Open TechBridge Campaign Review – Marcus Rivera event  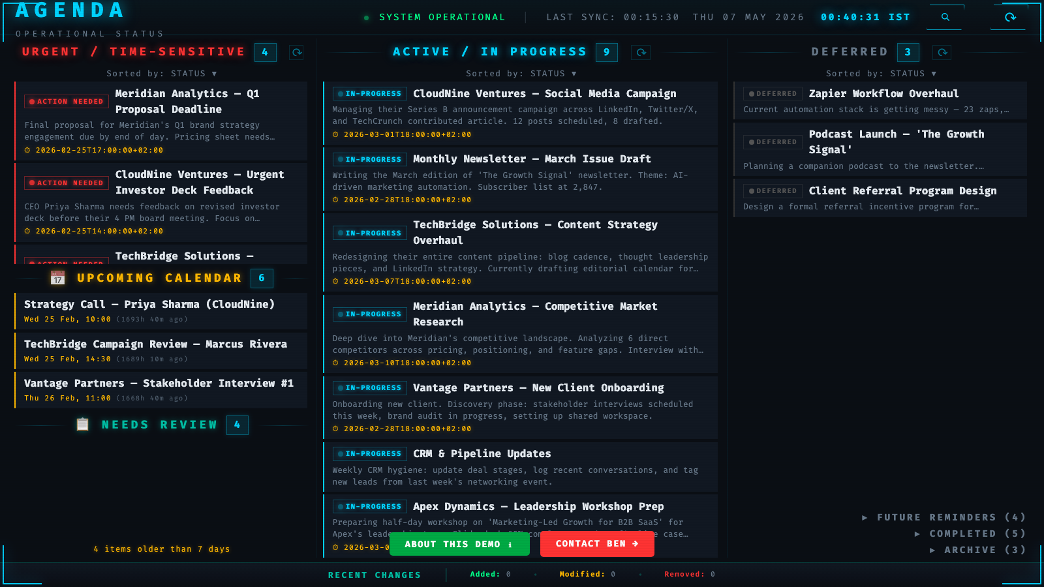click(161, 351)
